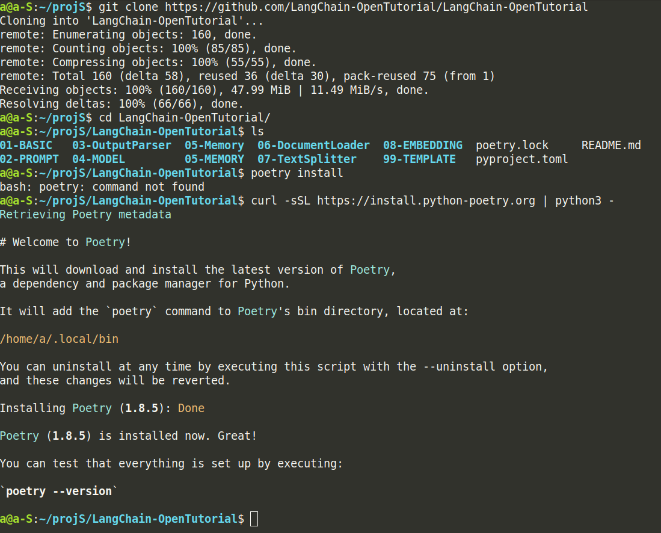
Task: Click the 'Cloning into' line
Action: pyautogui.click(x=132, y=21)
